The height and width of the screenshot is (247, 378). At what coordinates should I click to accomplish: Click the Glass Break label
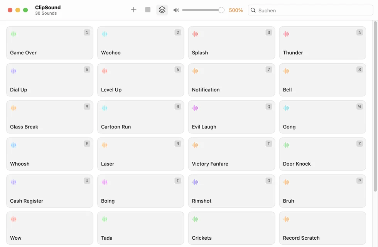click(24, 127)
